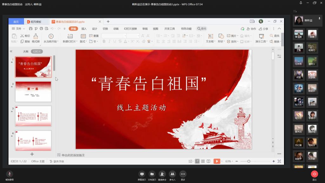Click the 分享 share button
This screenshot has height=183, width=325.
coord(263,29)
